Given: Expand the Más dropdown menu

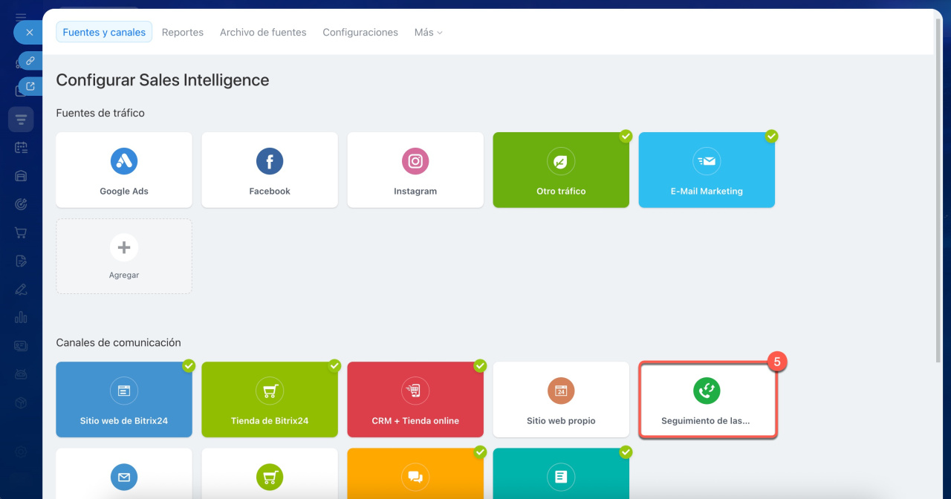Looking at the screenshot, I should pyautogui.click(x=428, y=33).
